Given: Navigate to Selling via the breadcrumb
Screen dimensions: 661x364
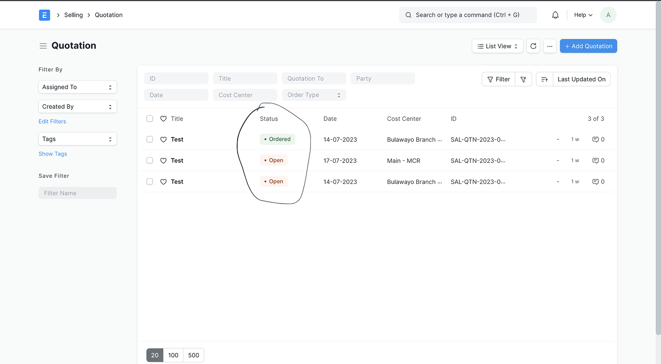Looking at the screenshot, I should pyautogui.click(x=73, y=15).
